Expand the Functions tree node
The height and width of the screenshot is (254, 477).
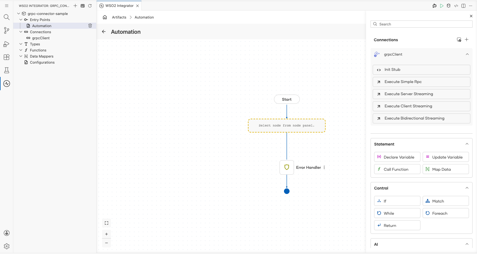(21, 50)
